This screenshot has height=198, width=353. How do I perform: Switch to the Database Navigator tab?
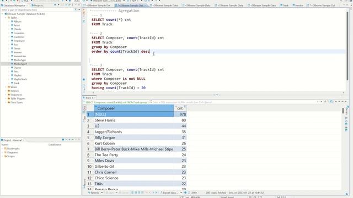click(x=14, y=5)
